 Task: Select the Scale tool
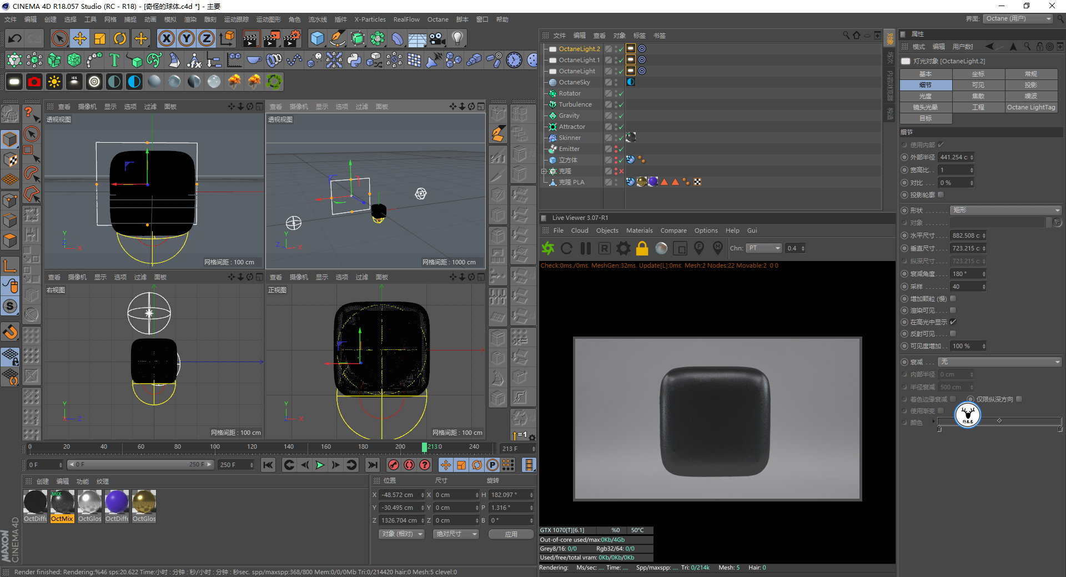(x=100, y=38)
